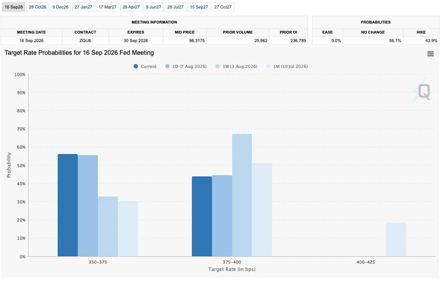Open the chart hamburger menu icon
The height and width of the screenshot is (281, 441).
(430, 54)
